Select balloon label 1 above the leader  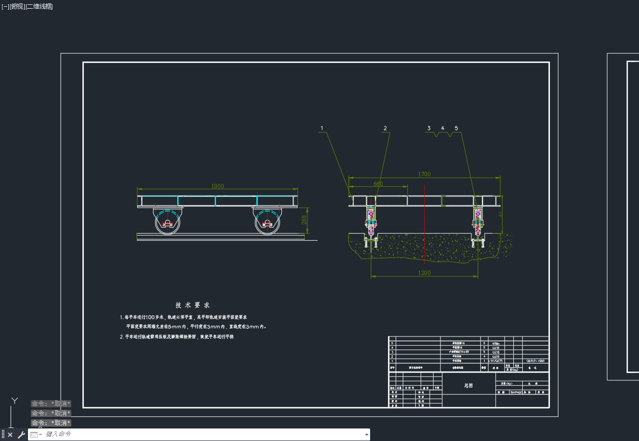pyautogui.click(x=322, y=128)
